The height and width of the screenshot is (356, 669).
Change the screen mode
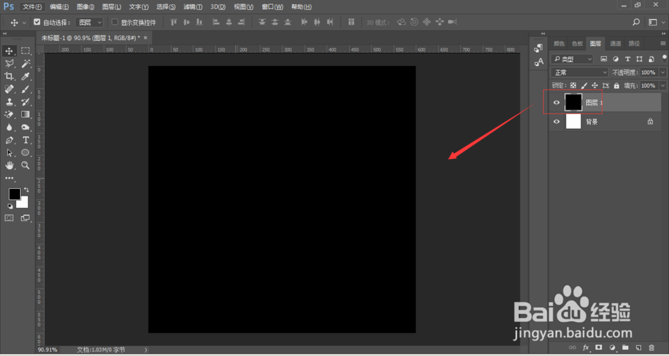coord(25,218)
